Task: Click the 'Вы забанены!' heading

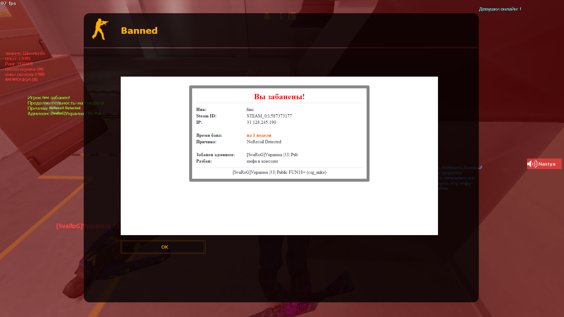Action: 279,97
